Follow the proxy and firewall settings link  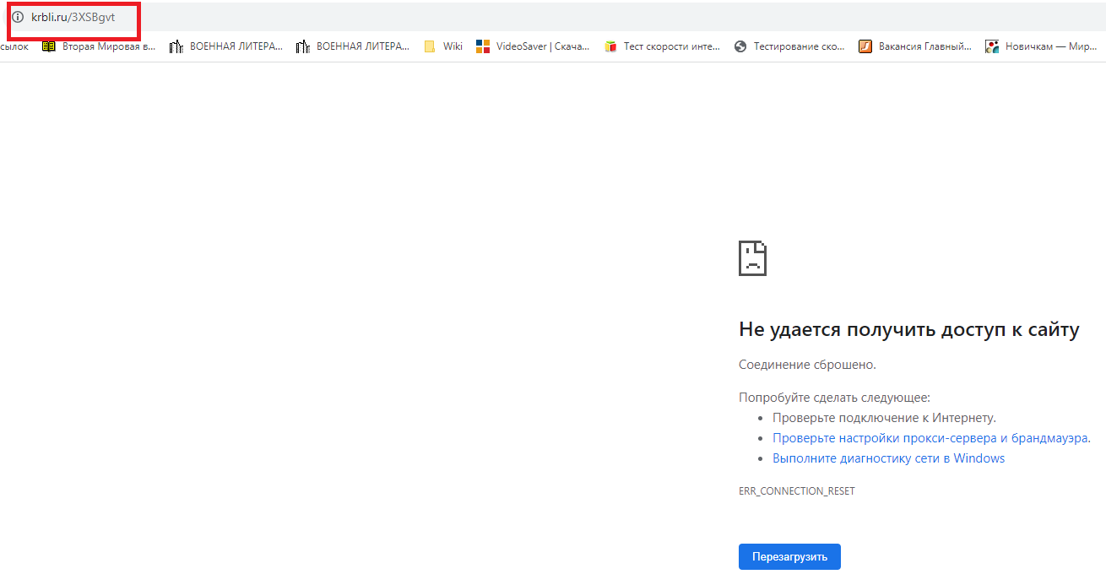931,438
